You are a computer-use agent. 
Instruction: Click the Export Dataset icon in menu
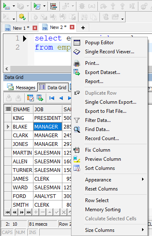[77, 72]
